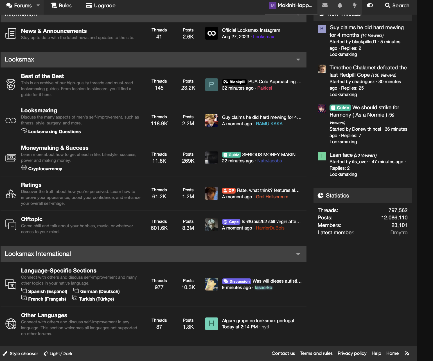Viewport: 433px width, 361px height.
Task: Open the Best of the Best forum
Action: coord(42,76)
